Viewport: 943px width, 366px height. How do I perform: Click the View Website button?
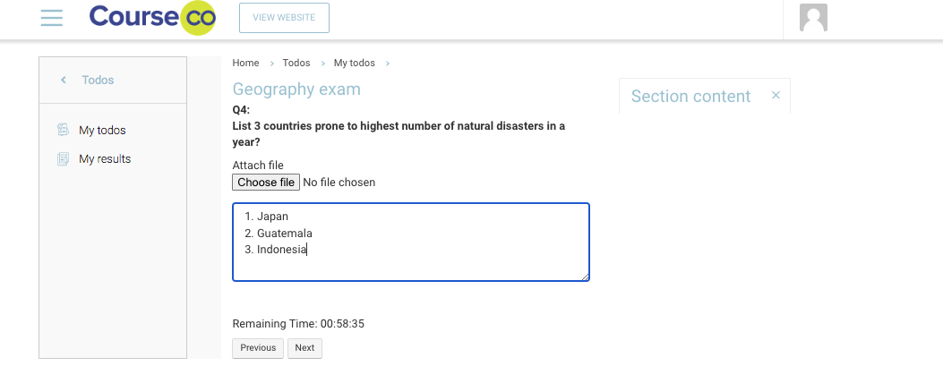(284, 18)
